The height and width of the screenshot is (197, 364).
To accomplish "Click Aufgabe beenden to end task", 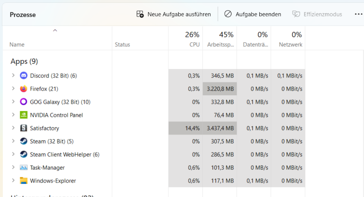I will pos(252,15).
